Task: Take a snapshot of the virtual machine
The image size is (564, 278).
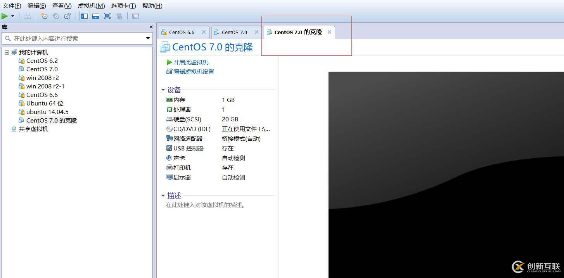Action: [44, 16]
